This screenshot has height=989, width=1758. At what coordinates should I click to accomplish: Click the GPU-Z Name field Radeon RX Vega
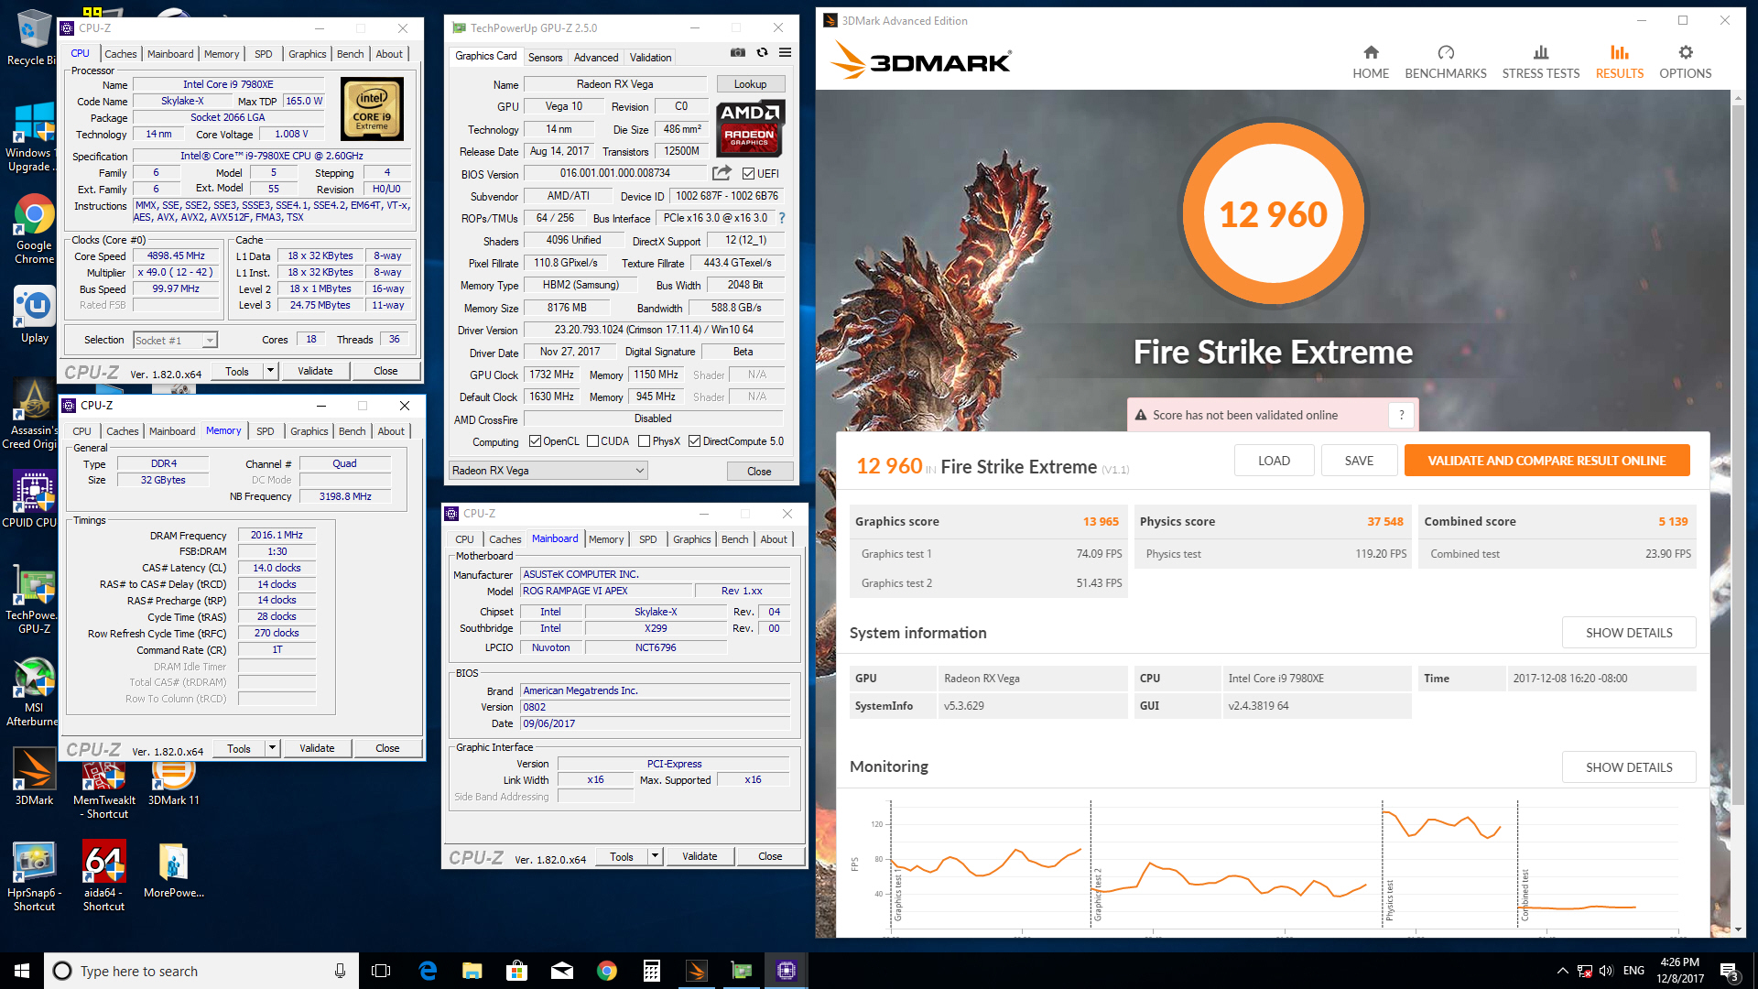click(614, 84)
